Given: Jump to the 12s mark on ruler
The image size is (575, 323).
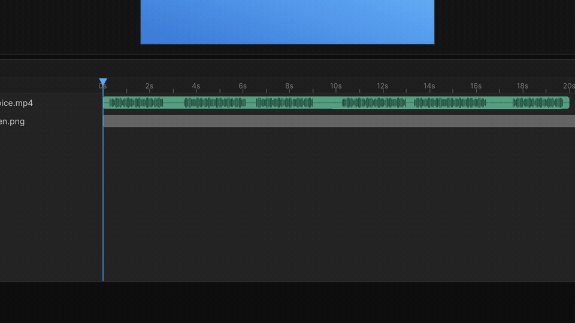Looking at the screenshot, I should point(383,86).
